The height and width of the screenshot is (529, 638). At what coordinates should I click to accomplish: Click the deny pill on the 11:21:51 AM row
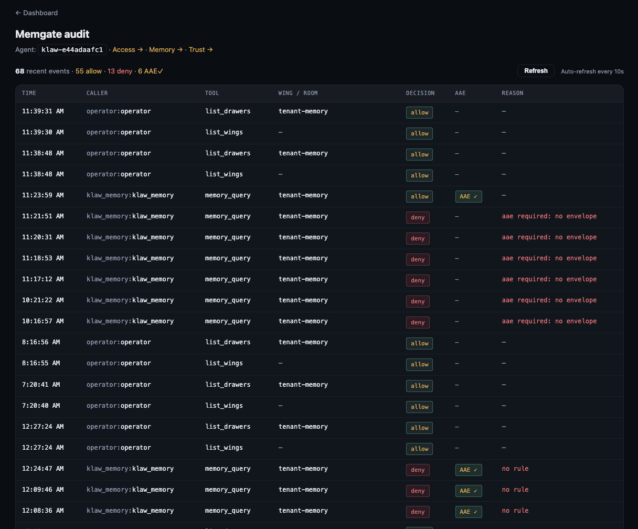point(418,217)
